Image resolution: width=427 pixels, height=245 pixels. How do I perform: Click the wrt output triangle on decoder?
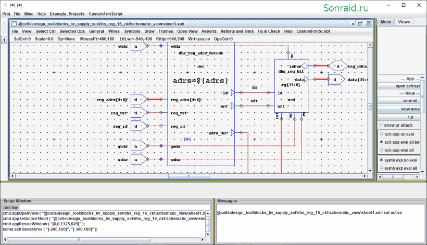[233, 106]
